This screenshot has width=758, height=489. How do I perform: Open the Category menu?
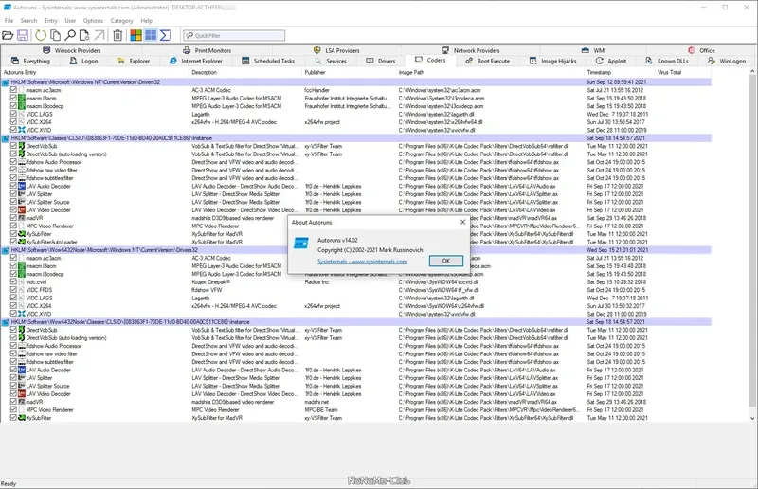[x=121, y=21]
